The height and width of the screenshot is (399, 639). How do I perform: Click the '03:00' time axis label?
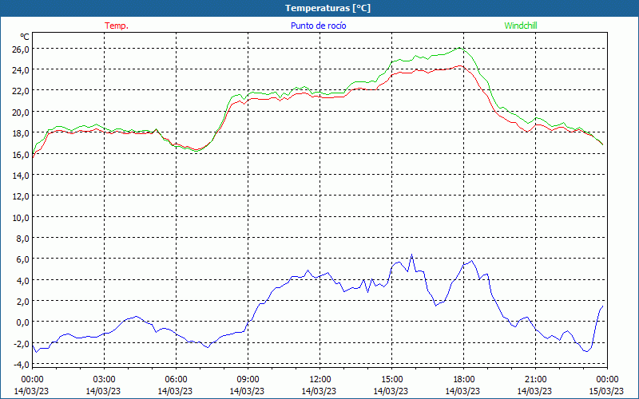click(x=104, y=380)
